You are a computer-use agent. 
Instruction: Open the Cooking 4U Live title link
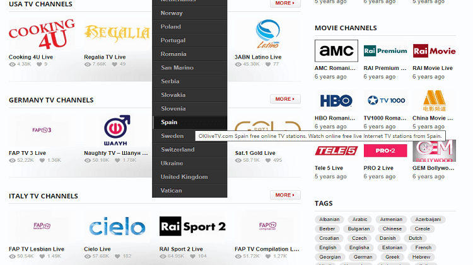[31, 57]
